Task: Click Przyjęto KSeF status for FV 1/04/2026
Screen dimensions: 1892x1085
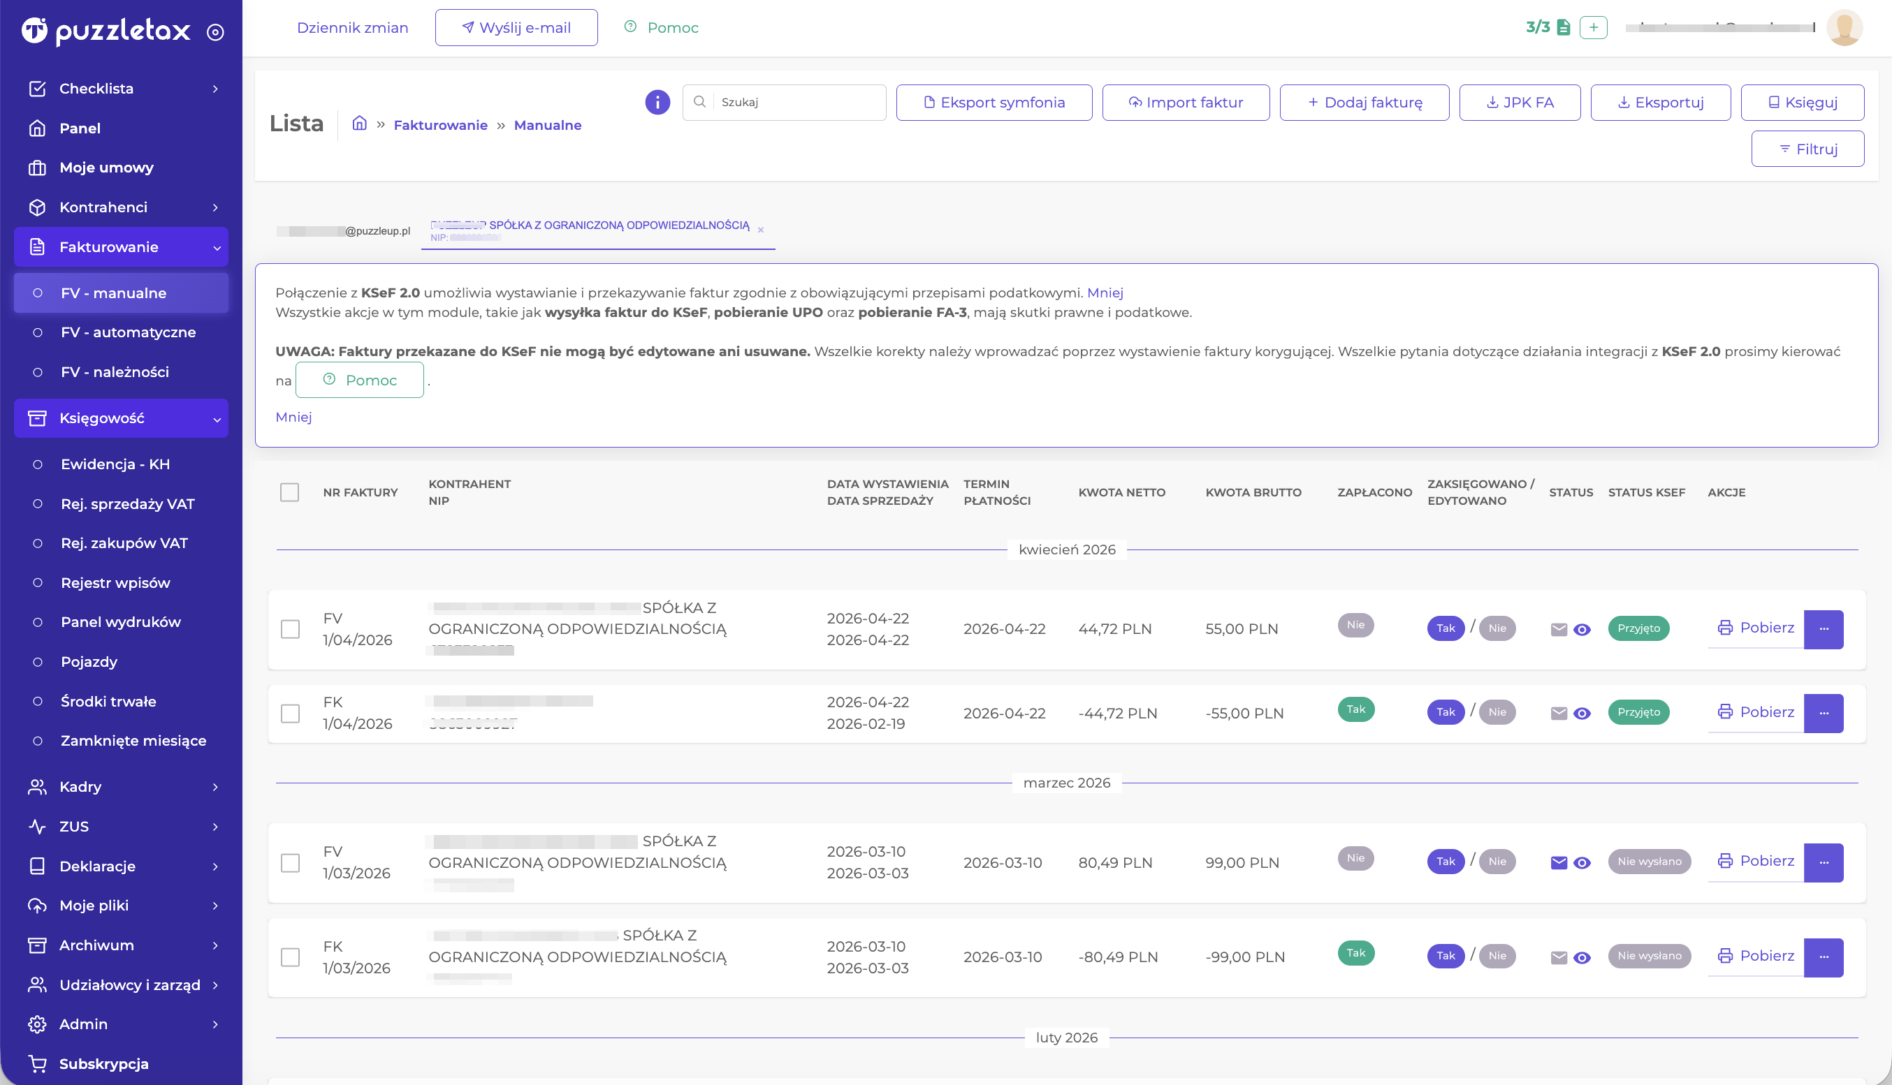Action: [1638, 628]
